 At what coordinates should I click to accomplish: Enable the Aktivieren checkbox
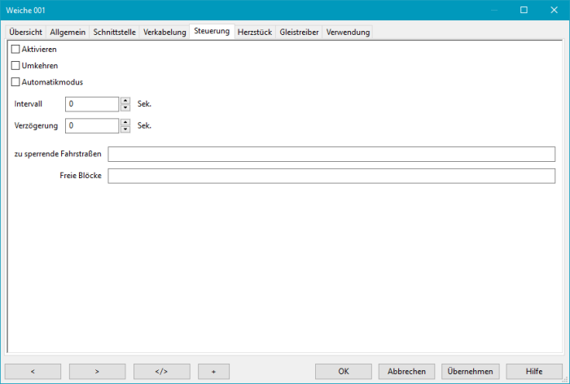(x=15, y=50)
